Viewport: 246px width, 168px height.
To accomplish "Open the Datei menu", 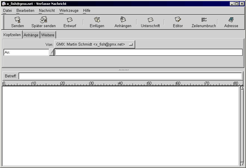I will (8, 10).
